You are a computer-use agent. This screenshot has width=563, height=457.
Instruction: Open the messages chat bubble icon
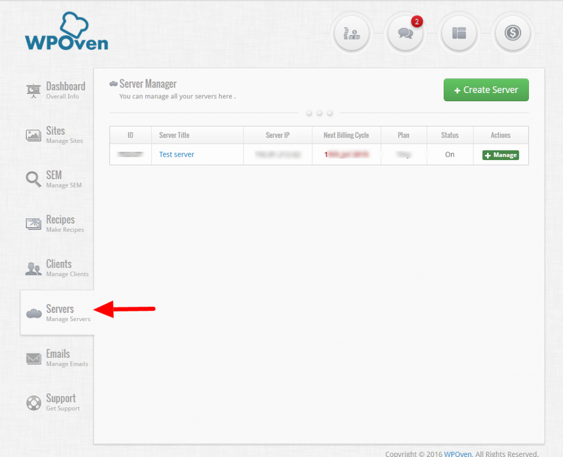pyautogui.click(x=405, y=34)
